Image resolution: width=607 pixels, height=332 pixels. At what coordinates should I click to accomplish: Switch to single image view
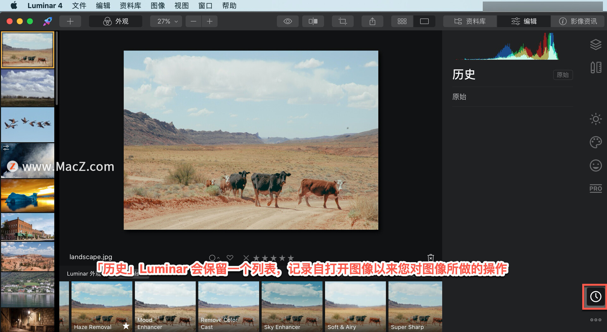[424, 21]
